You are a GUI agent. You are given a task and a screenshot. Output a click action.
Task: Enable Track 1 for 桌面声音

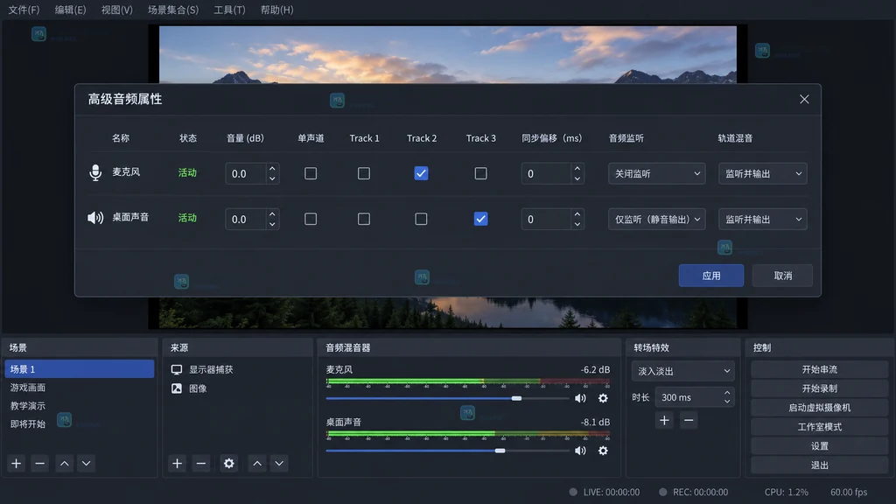363,219
